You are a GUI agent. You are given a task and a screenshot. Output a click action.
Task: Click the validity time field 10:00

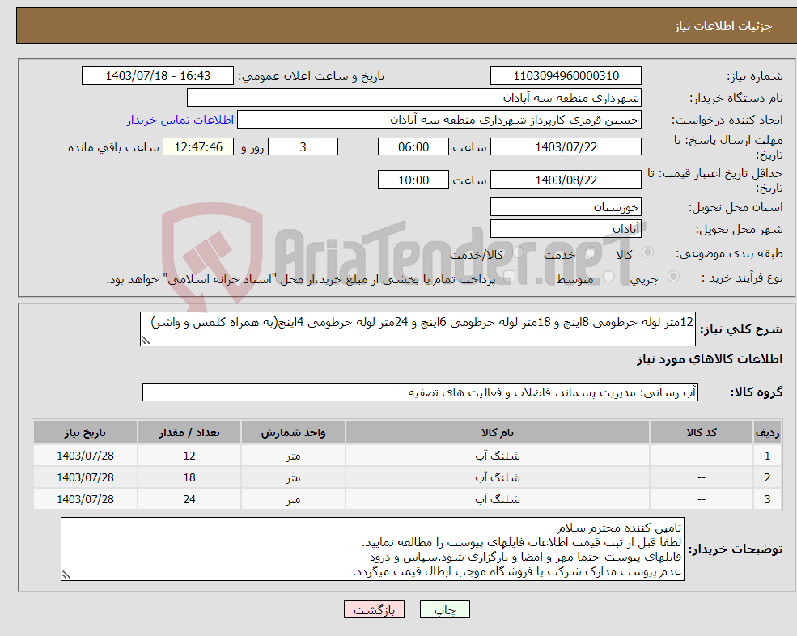[x=413, y=180]
